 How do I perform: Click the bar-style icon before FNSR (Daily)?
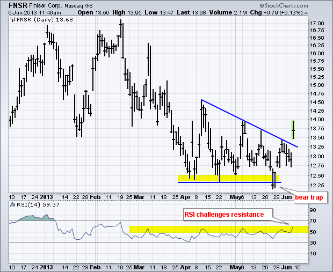[13, 20]
